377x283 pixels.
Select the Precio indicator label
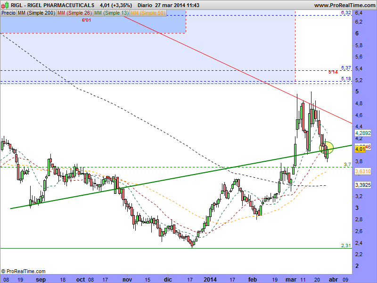coord(8,13)
